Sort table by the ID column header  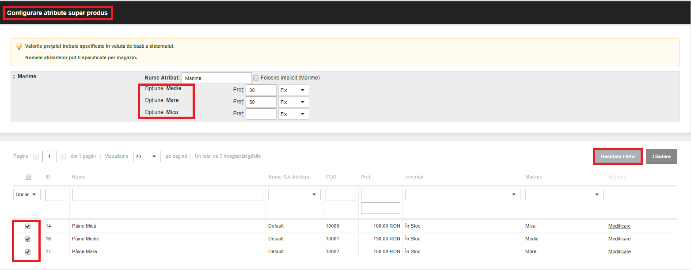48,177
